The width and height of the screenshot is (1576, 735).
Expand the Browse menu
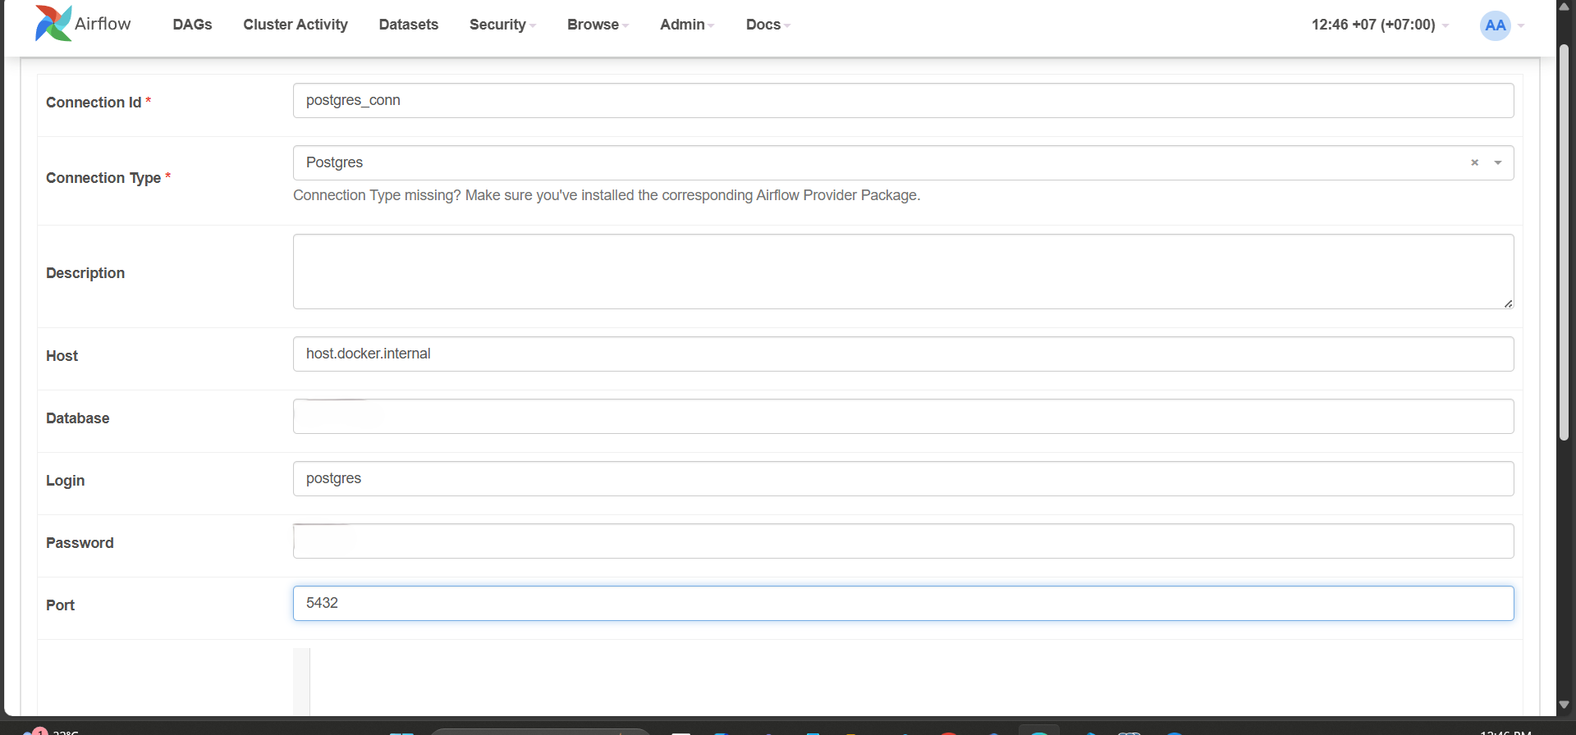click(598, 25)
